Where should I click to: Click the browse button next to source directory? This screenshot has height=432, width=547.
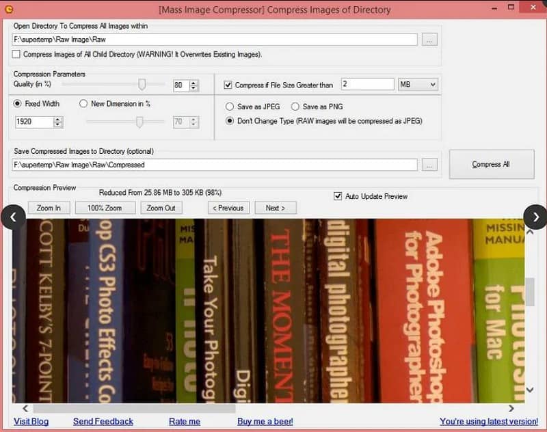(429, 39)
